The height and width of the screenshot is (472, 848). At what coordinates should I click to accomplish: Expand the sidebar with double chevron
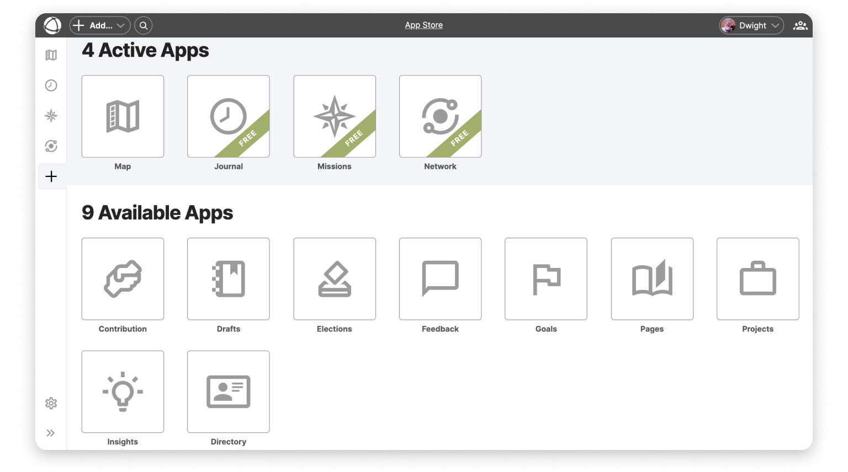[51, 433]
